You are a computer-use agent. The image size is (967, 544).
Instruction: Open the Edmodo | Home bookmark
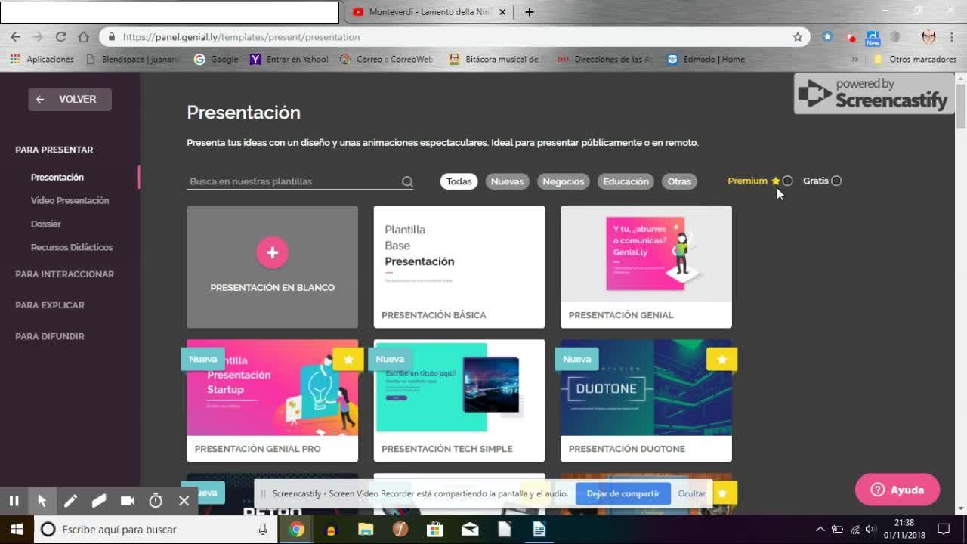tap(706, 59)
